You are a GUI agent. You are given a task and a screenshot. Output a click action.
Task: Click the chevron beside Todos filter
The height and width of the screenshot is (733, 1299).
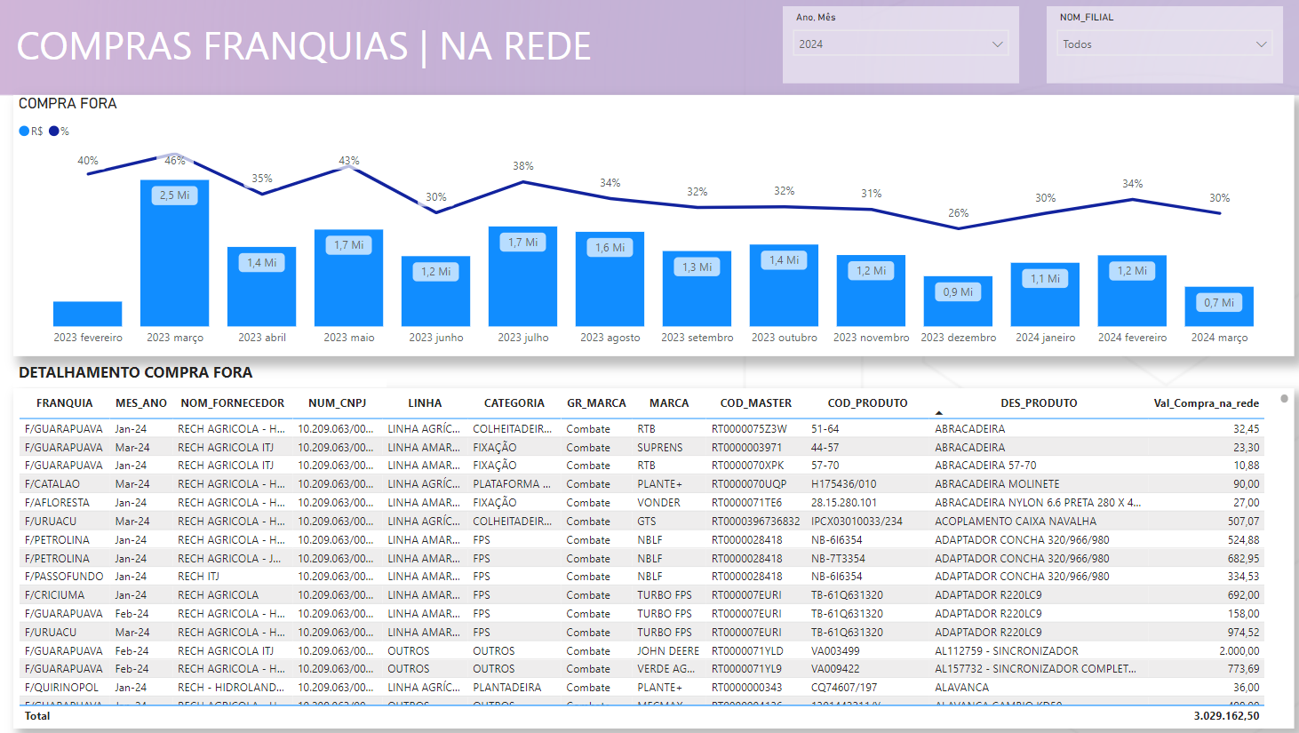1261,44
